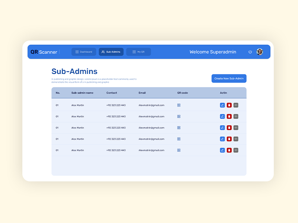Select the edit pencil icon in last row

[x=222, y=150]
